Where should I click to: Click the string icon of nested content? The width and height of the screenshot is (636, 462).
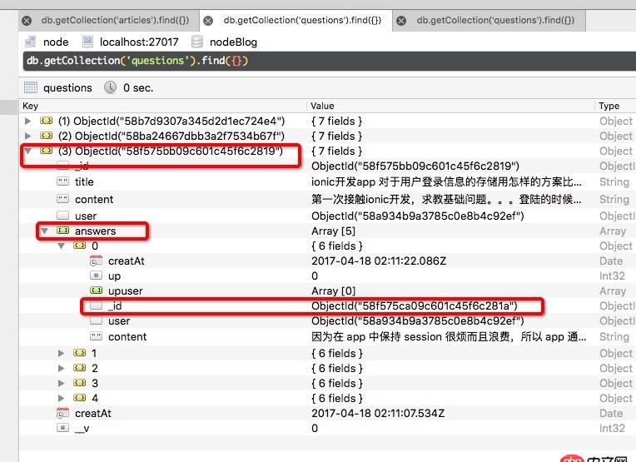coord(96,336)
